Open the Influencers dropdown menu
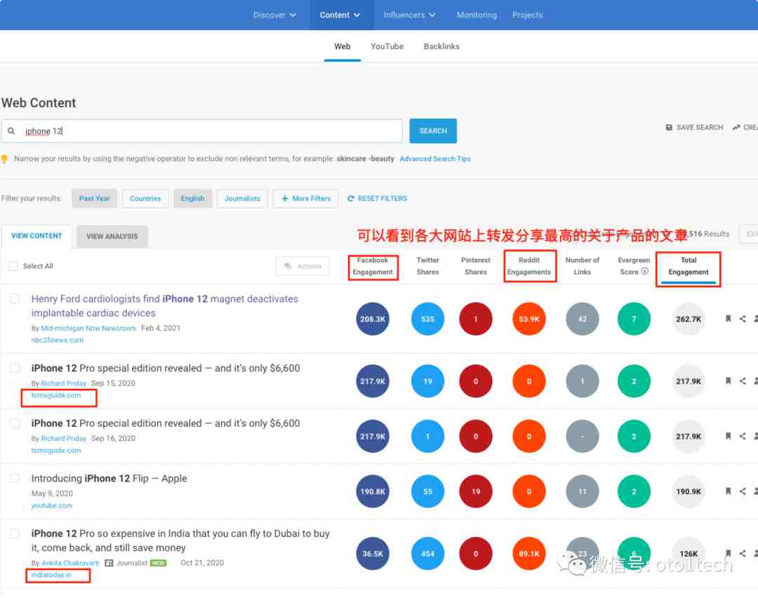Image resolution: width=758 pixels, height=598 pixels. point(409,15)
